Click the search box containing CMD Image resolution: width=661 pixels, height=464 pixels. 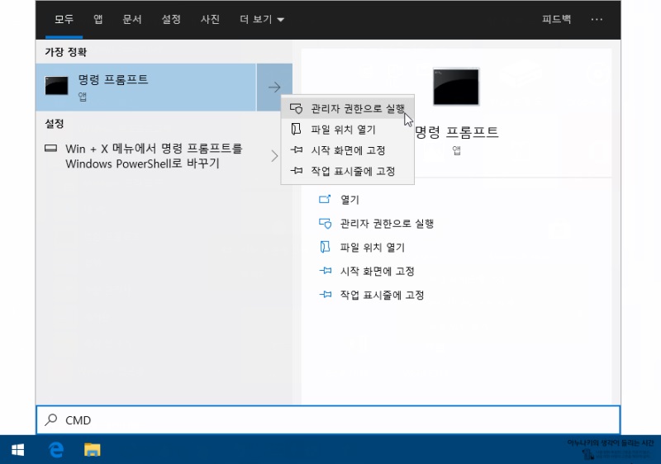point(328,419)
